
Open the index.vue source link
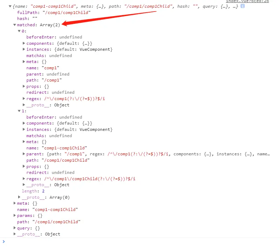click(247, 1)
